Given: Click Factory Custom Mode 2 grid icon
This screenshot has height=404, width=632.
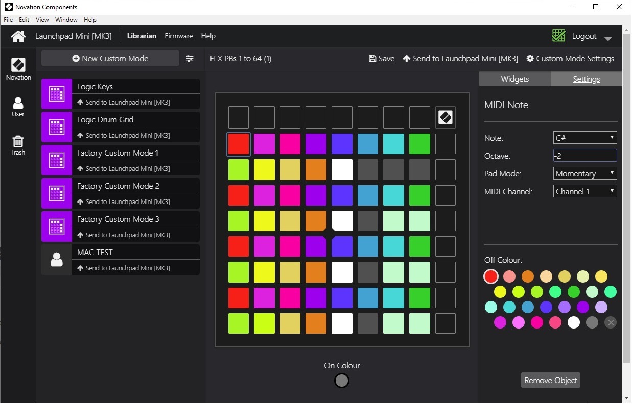Looking at the screenshot, I should 57,193.
